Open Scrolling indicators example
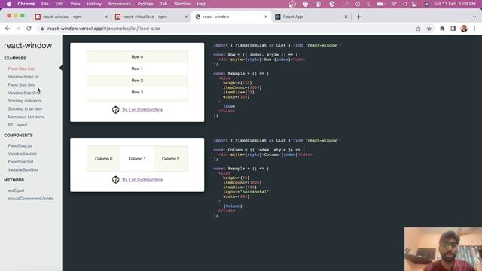The height and width of the screenshot is (271, 482). [x=25, y=101]
